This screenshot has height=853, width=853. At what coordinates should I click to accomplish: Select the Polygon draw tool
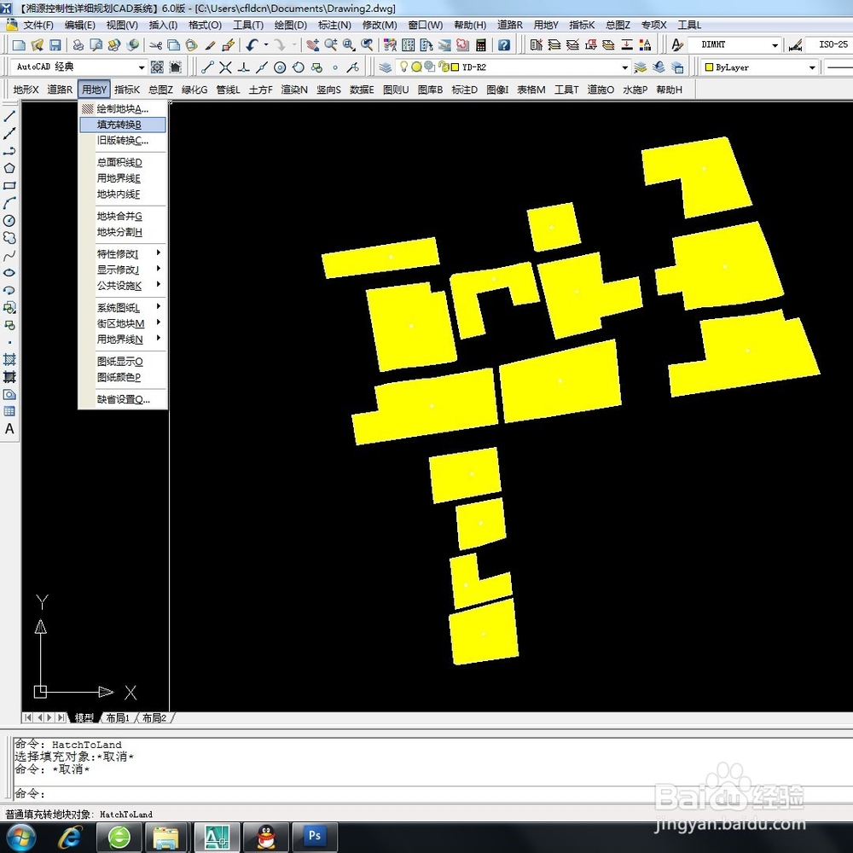tap(9, 168)
